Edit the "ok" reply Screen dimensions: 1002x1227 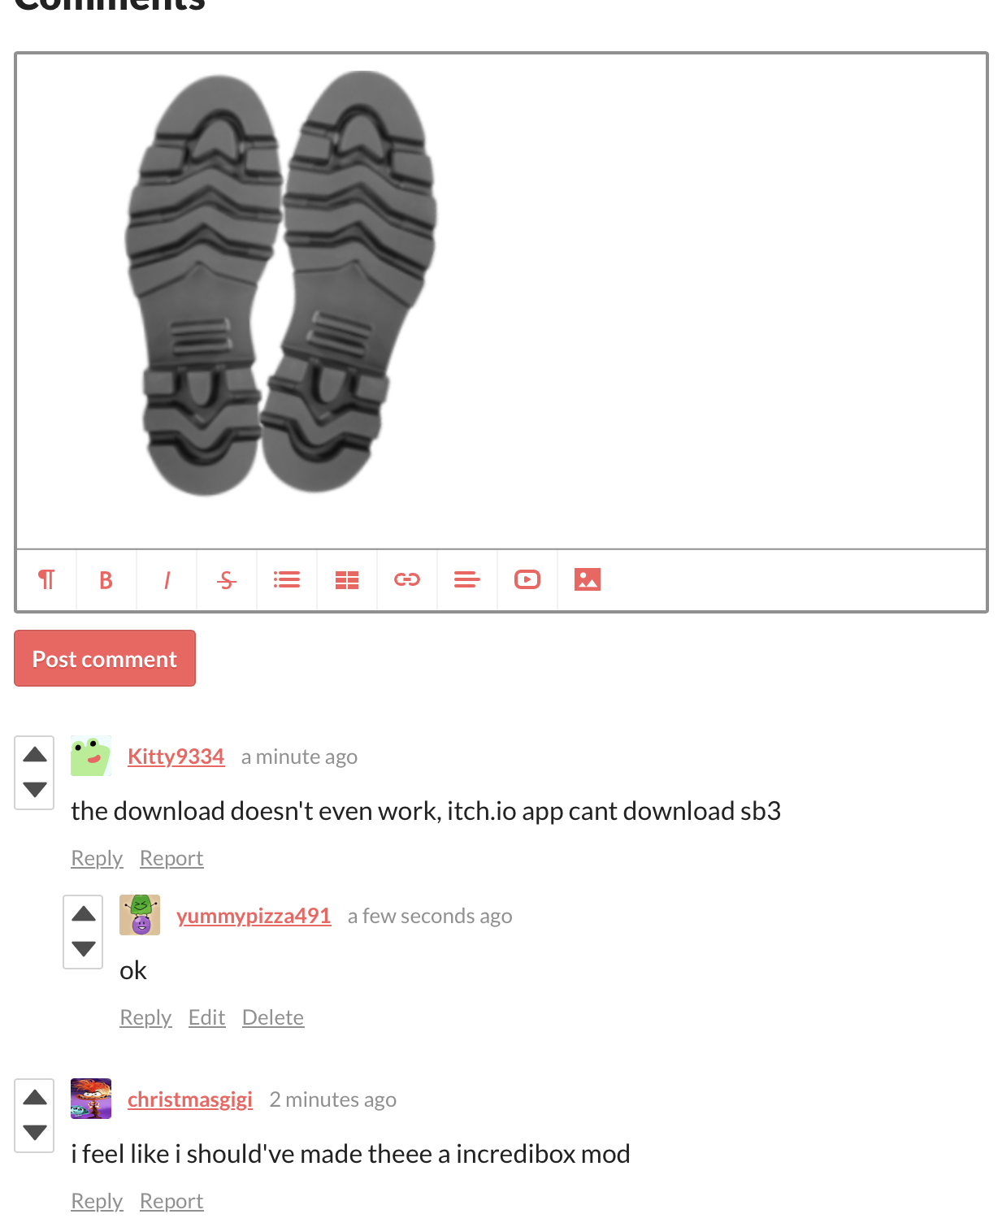206,1017
